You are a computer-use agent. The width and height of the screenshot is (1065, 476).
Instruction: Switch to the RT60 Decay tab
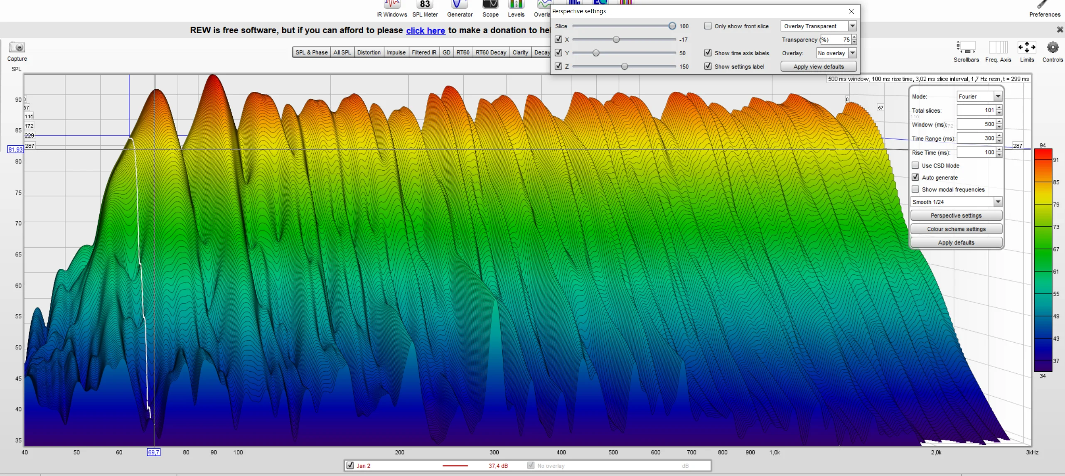pos(491,52)
